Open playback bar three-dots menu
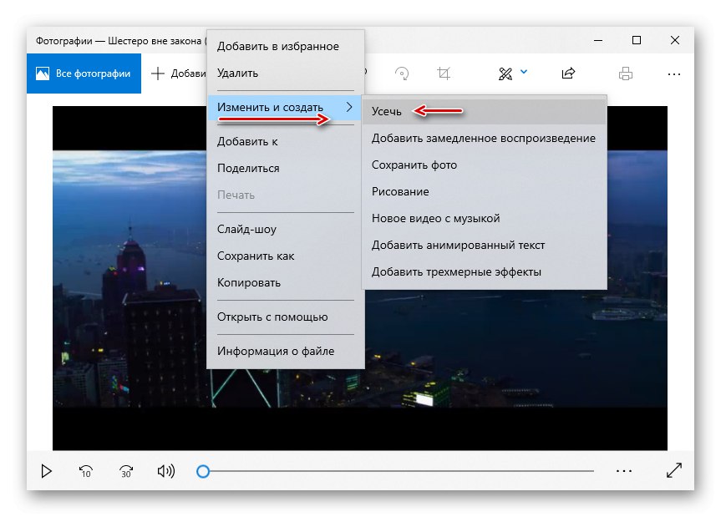The height and width of the screenshot is (517, 721). [623, 471]
